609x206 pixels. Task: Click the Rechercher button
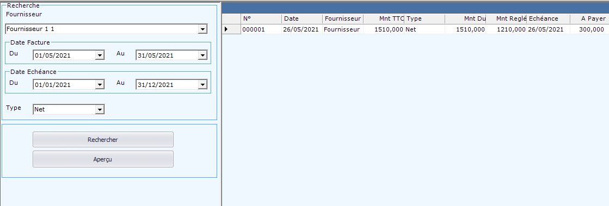(x=103, y=140)
